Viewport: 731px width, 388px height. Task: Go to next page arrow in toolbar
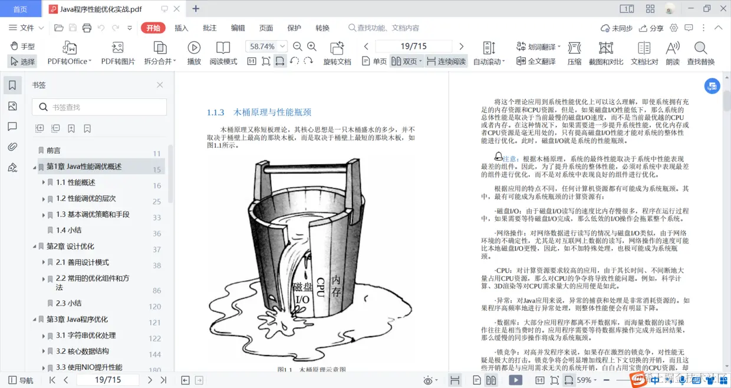(x=462, y=46)
